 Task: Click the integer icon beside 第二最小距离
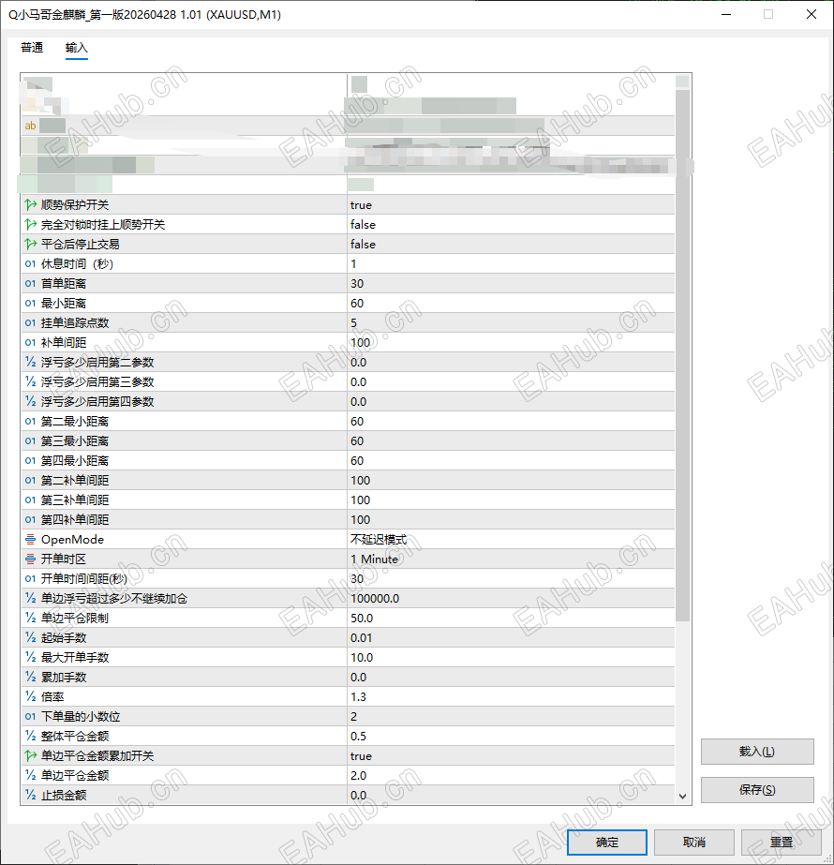pyautogui.click(x=30, y=422)
